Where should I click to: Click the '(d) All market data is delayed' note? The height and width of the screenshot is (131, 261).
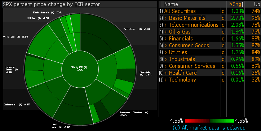click(x=209, y=128)
